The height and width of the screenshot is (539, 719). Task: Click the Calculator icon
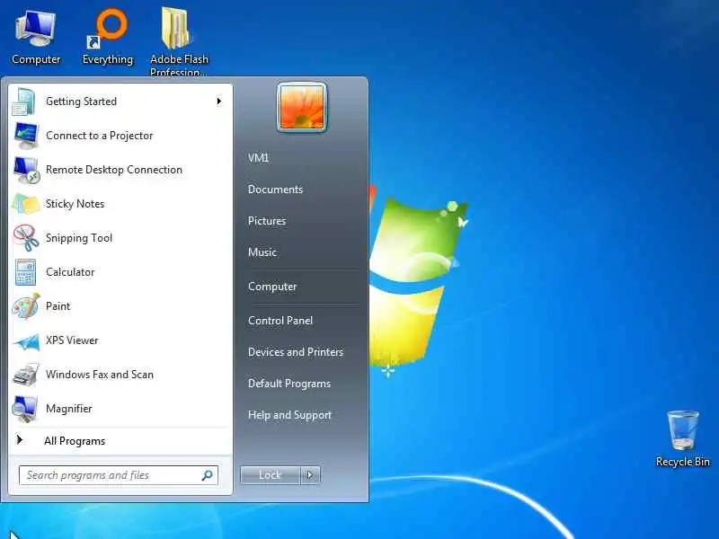click(26, 272)
